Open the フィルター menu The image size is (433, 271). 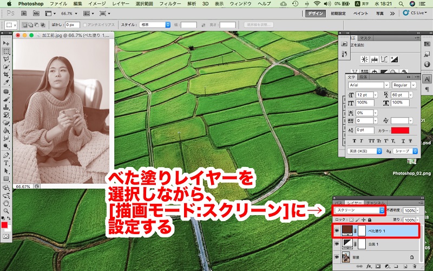[170, 4]
